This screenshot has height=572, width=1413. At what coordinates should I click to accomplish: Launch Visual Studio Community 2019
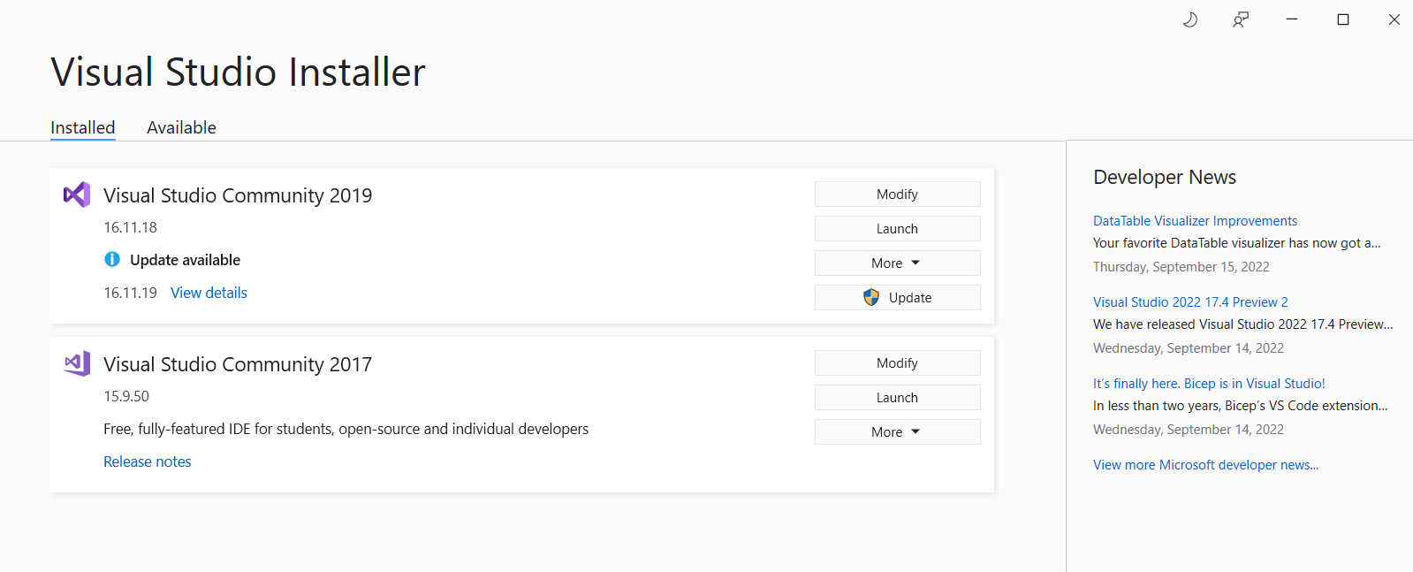[x=897, y=229]
